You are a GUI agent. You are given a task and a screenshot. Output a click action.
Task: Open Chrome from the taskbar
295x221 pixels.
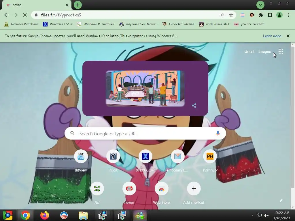(x=25, y=215)
